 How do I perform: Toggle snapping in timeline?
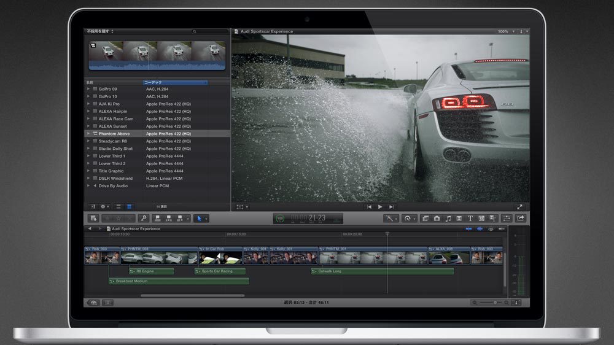(501, 229)
